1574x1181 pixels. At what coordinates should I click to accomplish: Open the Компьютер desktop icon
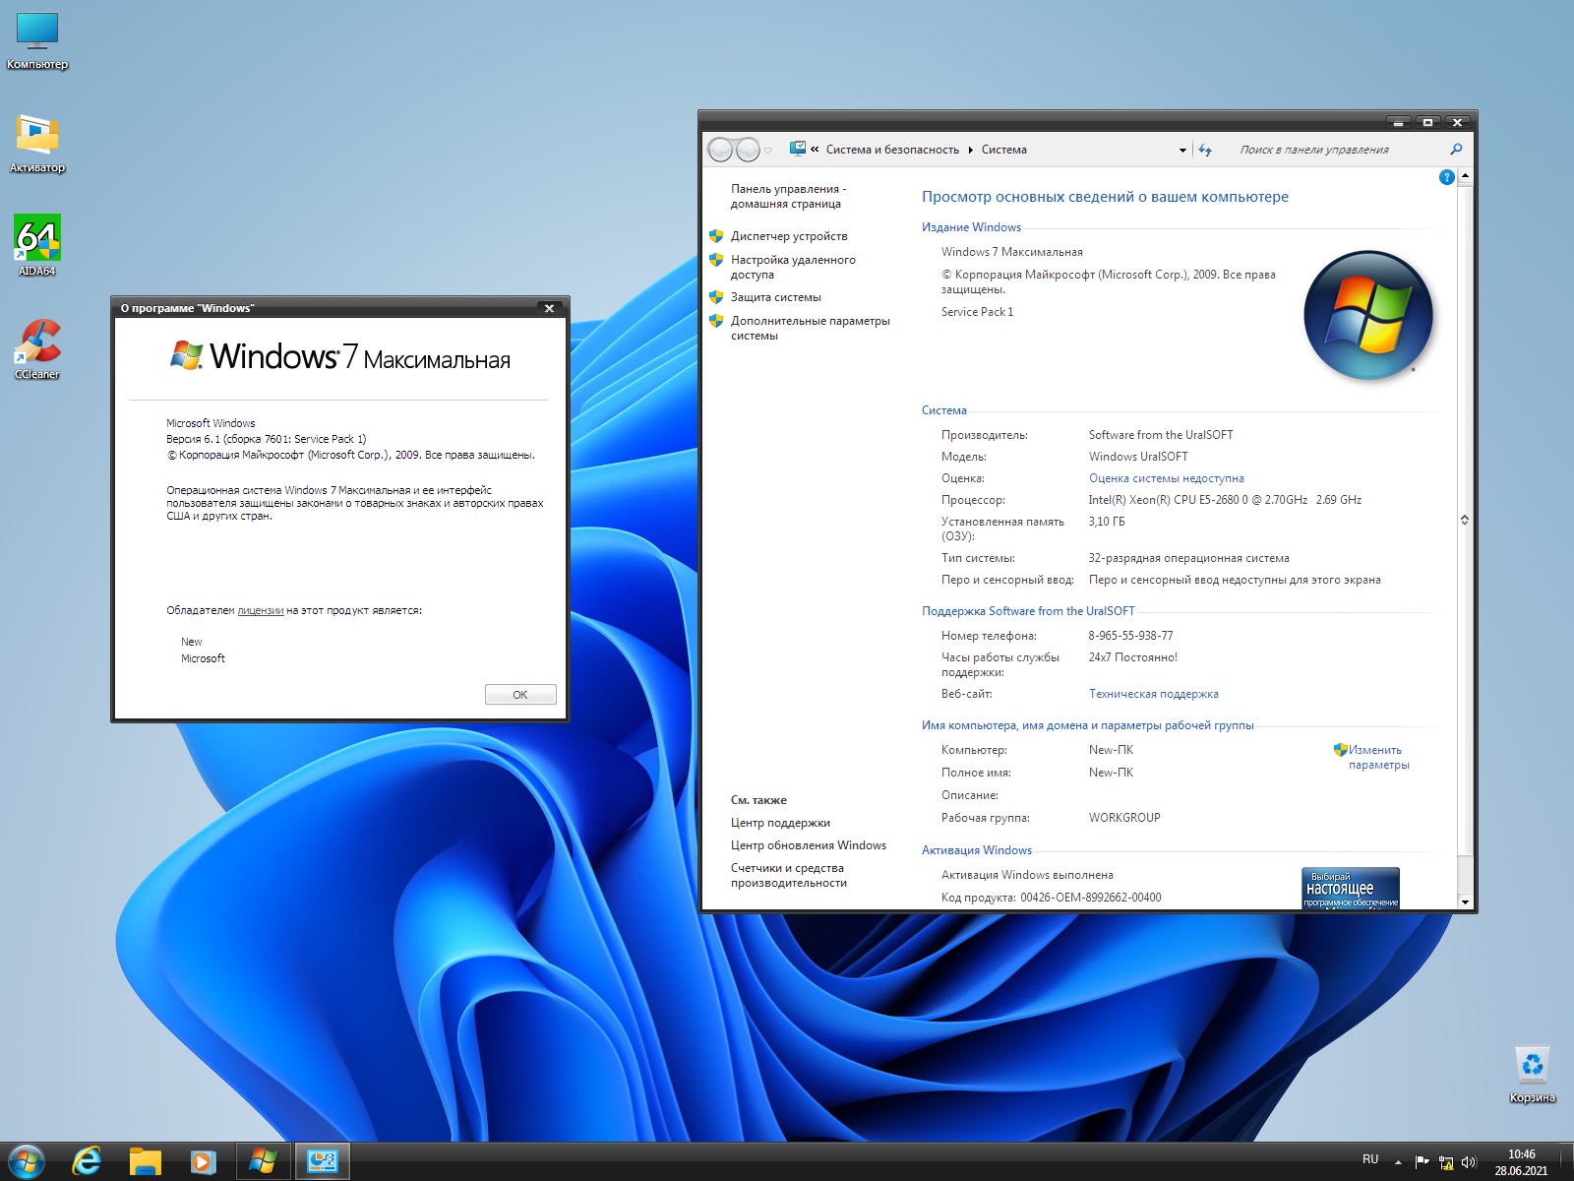coord(37,40)
